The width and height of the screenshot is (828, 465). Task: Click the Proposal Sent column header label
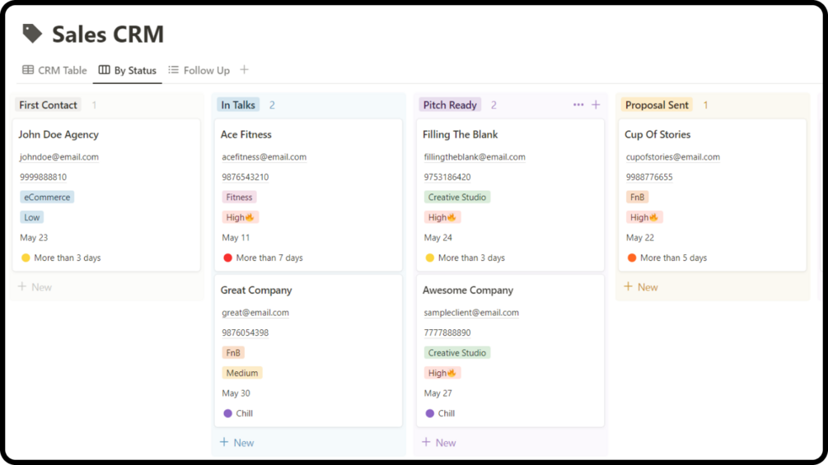tap(657, 105)
